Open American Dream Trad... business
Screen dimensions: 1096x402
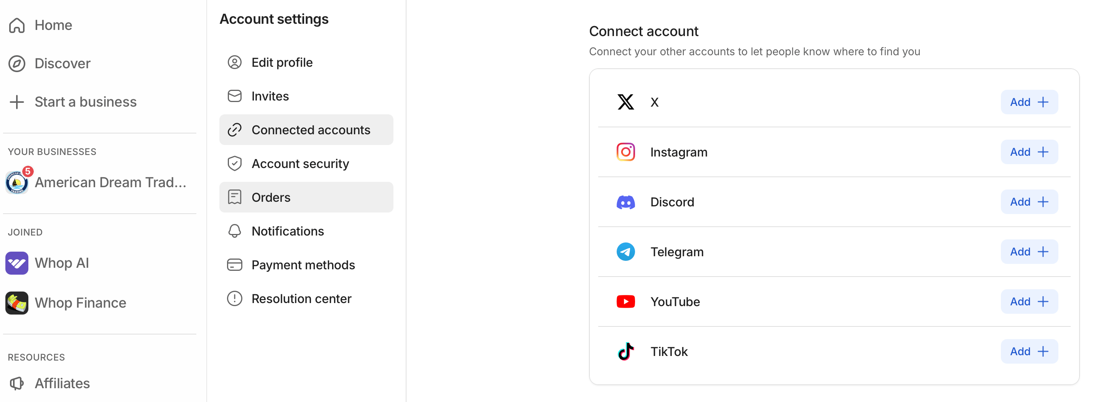click(x=110, y=183)
